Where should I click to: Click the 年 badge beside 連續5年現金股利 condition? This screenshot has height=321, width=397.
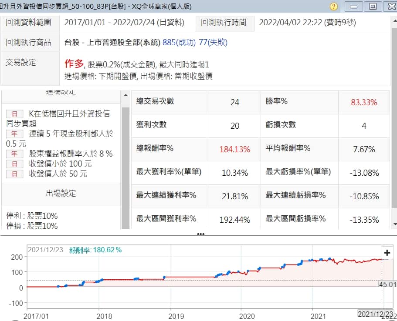pos(14,134)
